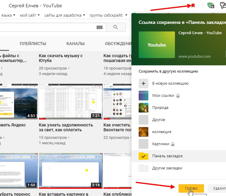Expand the группы сабскрайб folder
This screenshot has height=196, width=226.
[108, 15]
